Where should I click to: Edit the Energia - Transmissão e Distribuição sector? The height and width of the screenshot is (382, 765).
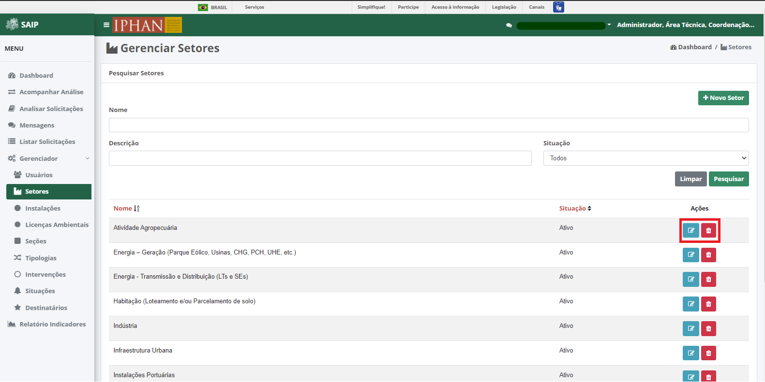[690, 279]
